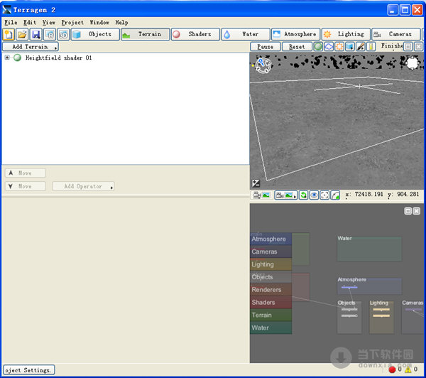Maximize the node network pane
Screen dimensions: 426x378
pos(408,211)
